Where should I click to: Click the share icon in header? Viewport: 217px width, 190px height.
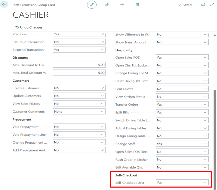[x=107, y=5]
